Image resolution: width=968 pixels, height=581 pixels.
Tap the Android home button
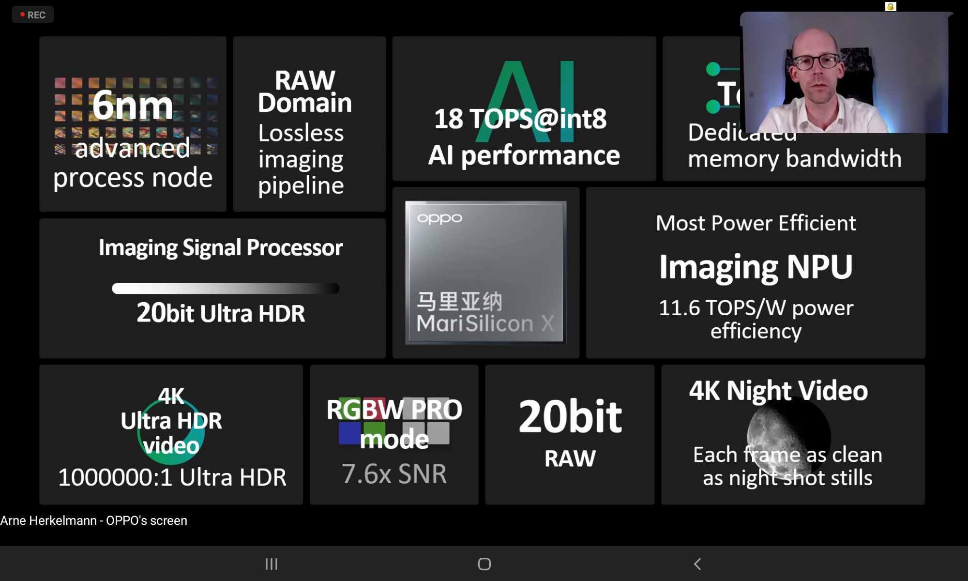pos(484,564)
